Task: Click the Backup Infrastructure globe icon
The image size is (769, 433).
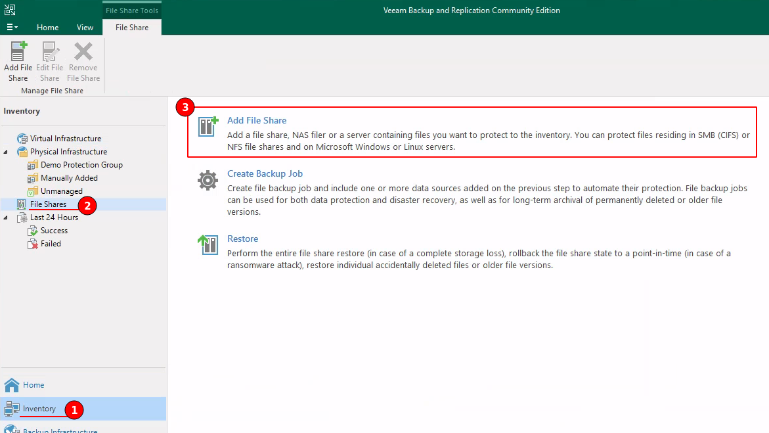Action: point(12,428)
